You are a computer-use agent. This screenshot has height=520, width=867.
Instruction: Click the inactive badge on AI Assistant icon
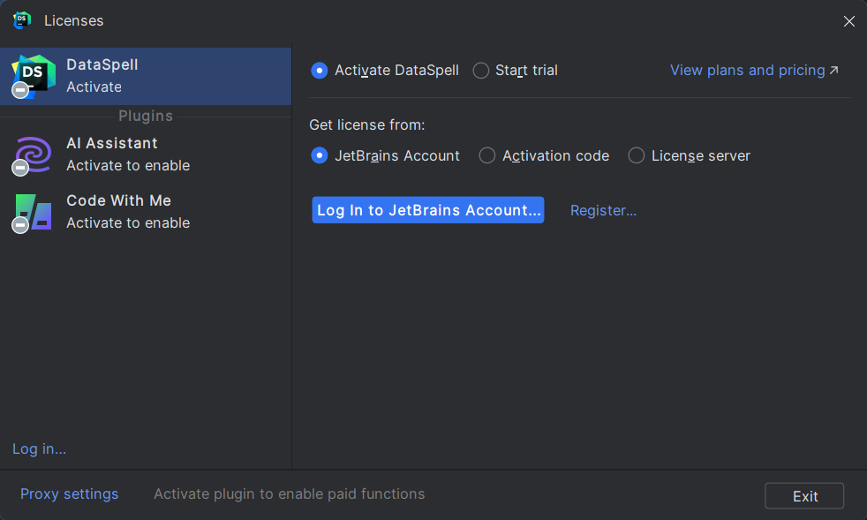click(x=20, y=167)
